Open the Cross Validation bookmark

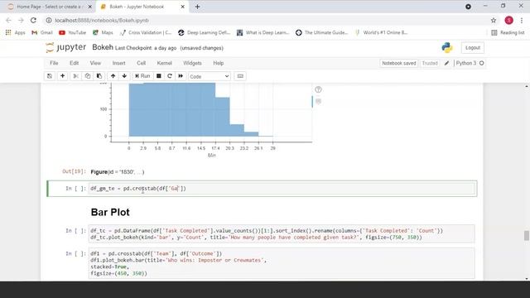pyautogui.click(x=146, y=32)
